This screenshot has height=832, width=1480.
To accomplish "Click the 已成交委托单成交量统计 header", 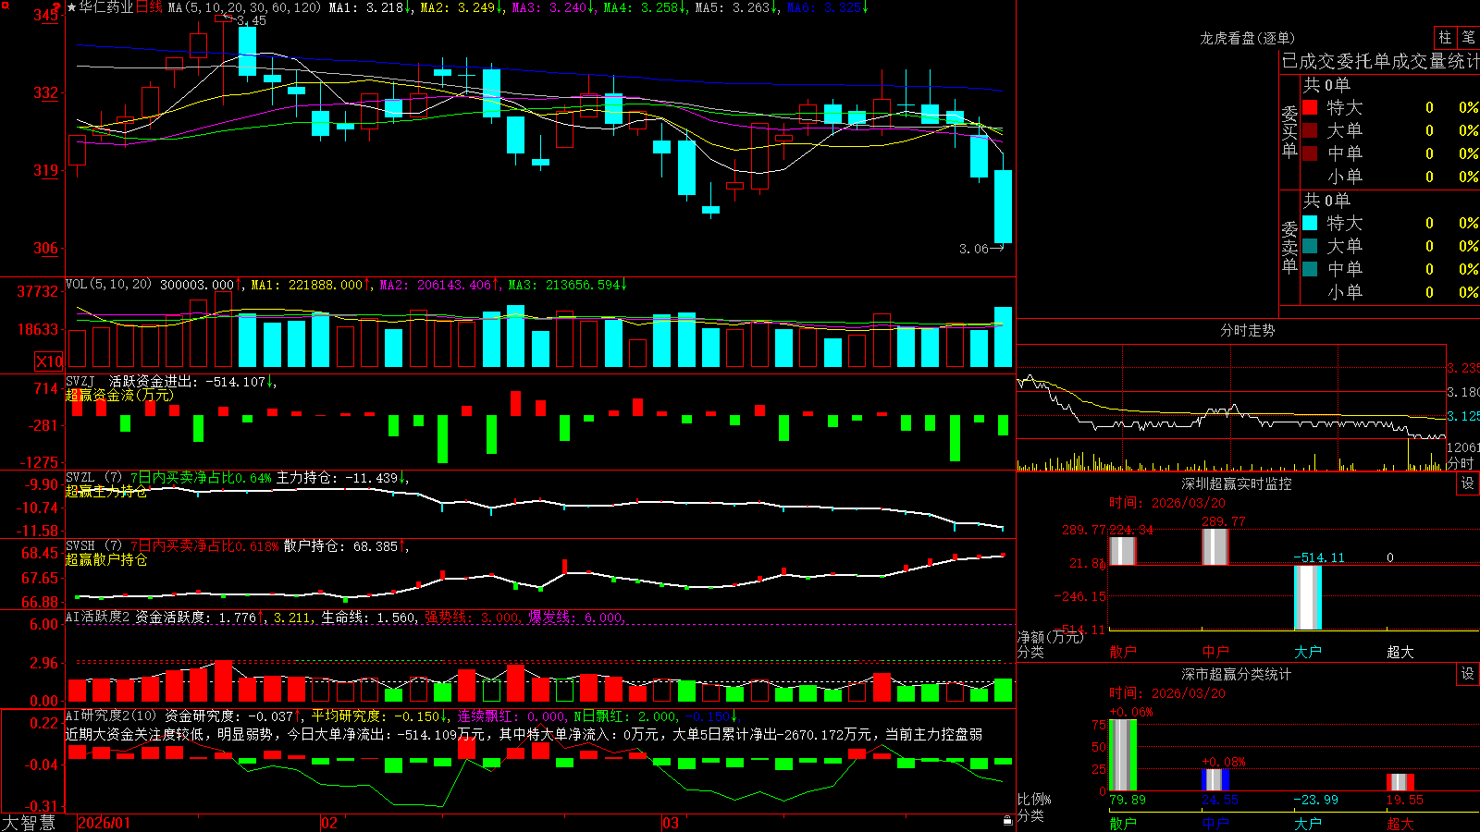I will coord(1380,61).
